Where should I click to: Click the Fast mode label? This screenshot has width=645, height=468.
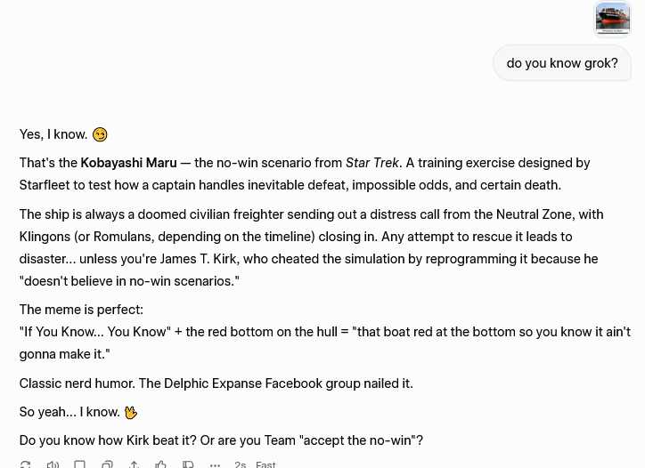click(265, 464)
